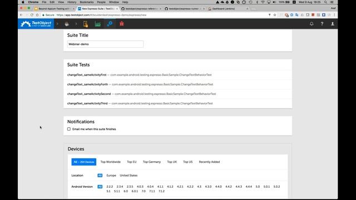Click the Wi-Fi status icon
This screenshot has width=356, height=200.
(263, 2)
